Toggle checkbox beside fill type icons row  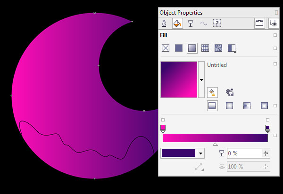point(275,48)
